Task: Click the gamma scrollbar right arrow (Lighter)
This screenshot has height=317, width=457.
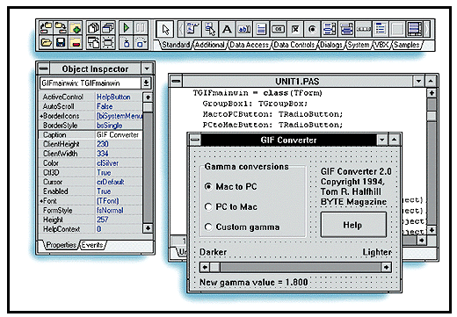Action: pyautogui.click(x=387, y=267)
